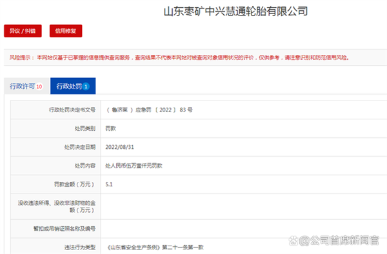
Task: Click the 处罚类别 label cell
Action: [55, 128]
